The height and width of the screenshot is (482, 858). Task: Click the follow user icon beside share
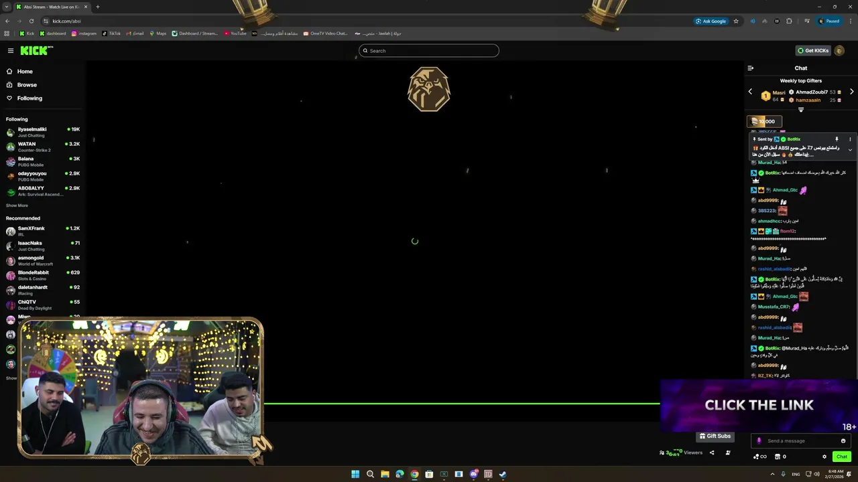pos(728,453)
